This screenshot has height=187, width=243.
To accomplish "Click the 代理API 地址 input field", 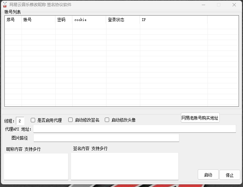I will click(135, 129).
